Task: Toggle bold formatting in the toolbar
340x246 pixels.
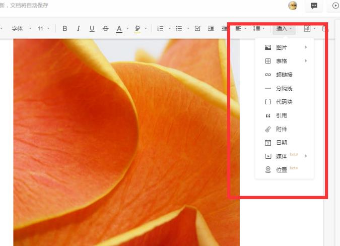Action: 64,29
